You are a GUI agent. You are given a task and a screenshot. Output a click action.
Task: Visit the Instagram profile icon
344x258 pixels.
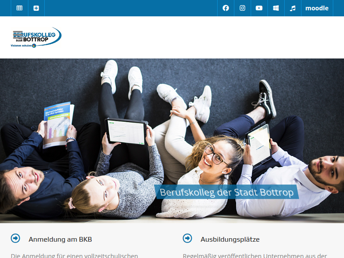point(243,8)
